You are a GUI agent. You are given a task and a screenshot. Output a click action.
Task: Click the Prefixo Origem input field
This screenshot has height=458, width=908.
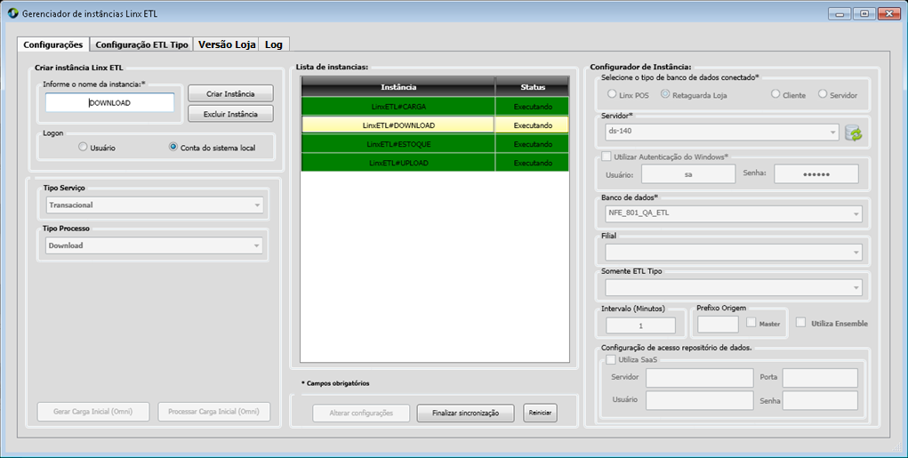coord(718,325)
